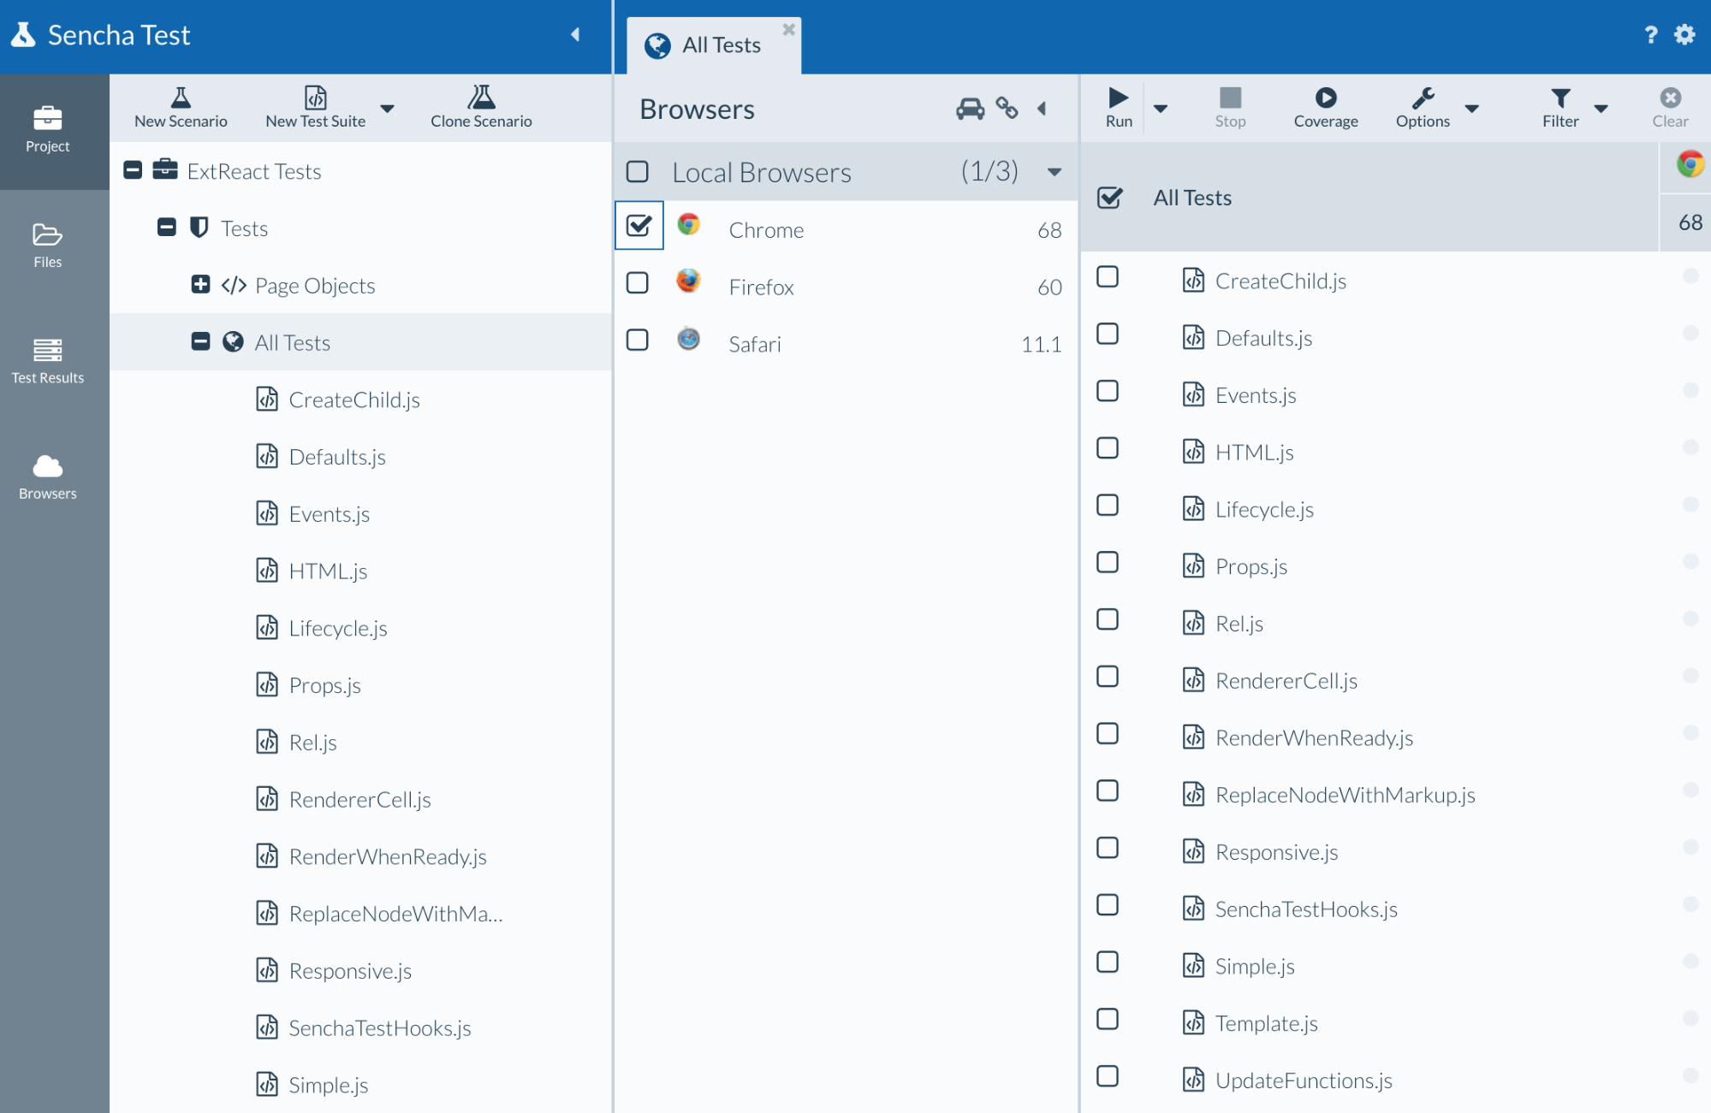Close the All Tests tab
This screenshot has width=1711, height=1113.
(x=789, y=29)
